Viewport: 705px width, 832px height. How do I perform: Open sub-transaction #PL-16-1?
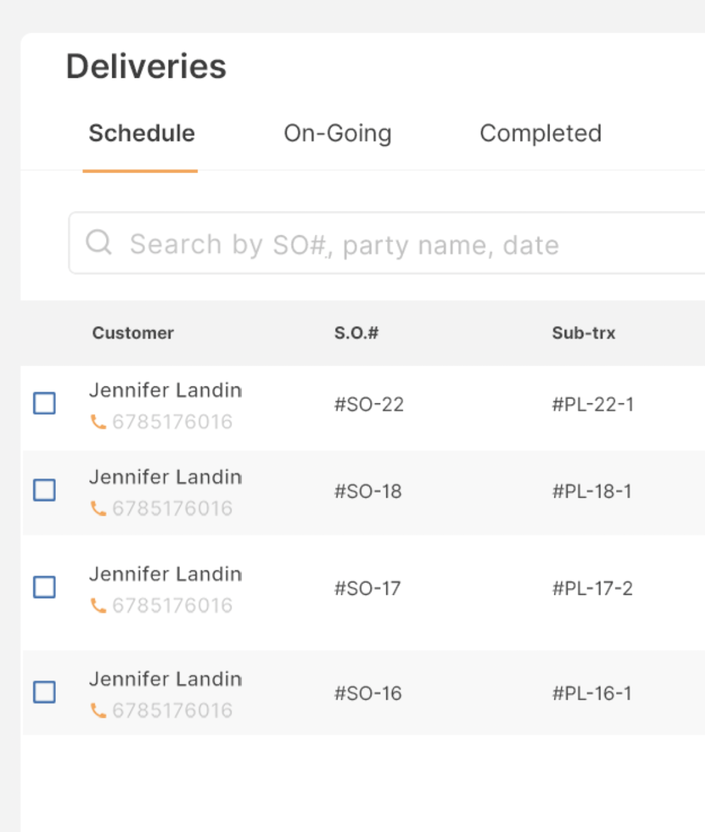[591, 693]
